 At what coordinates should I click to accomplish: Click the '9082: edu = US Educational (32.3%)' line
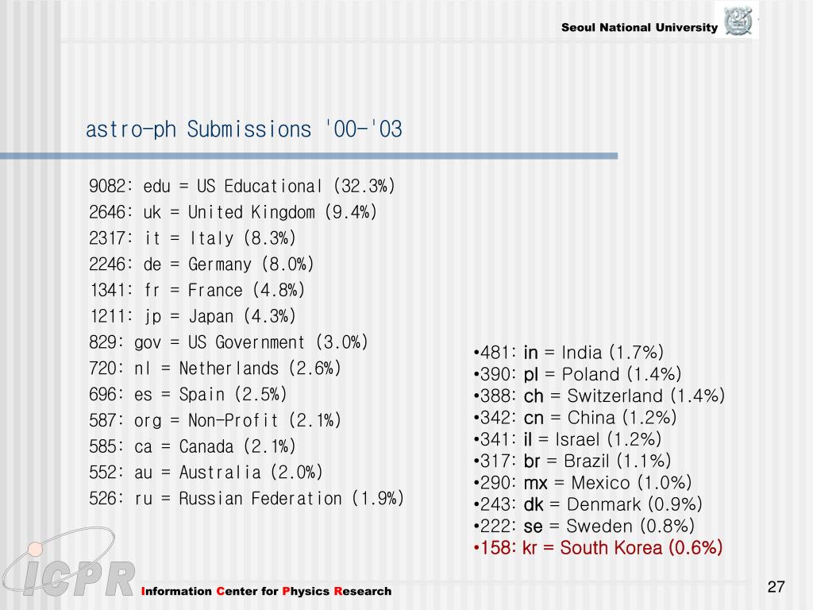(242, 186)
